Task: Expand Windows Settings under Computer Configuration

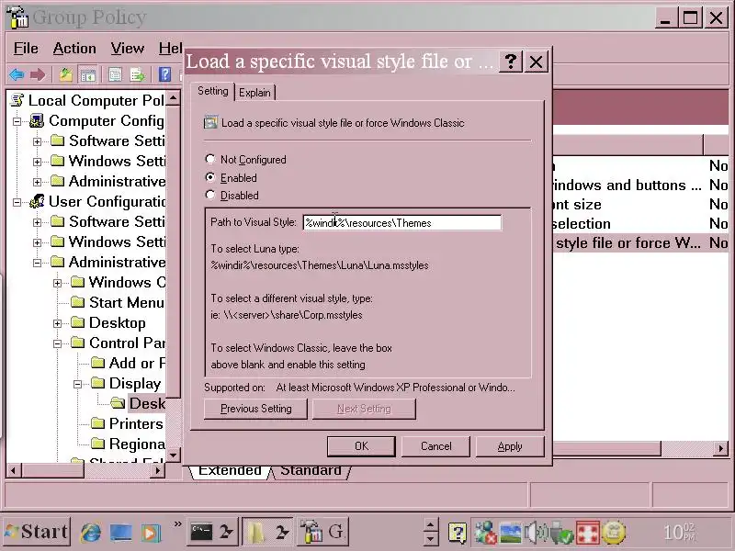Action: coord(37,162)
